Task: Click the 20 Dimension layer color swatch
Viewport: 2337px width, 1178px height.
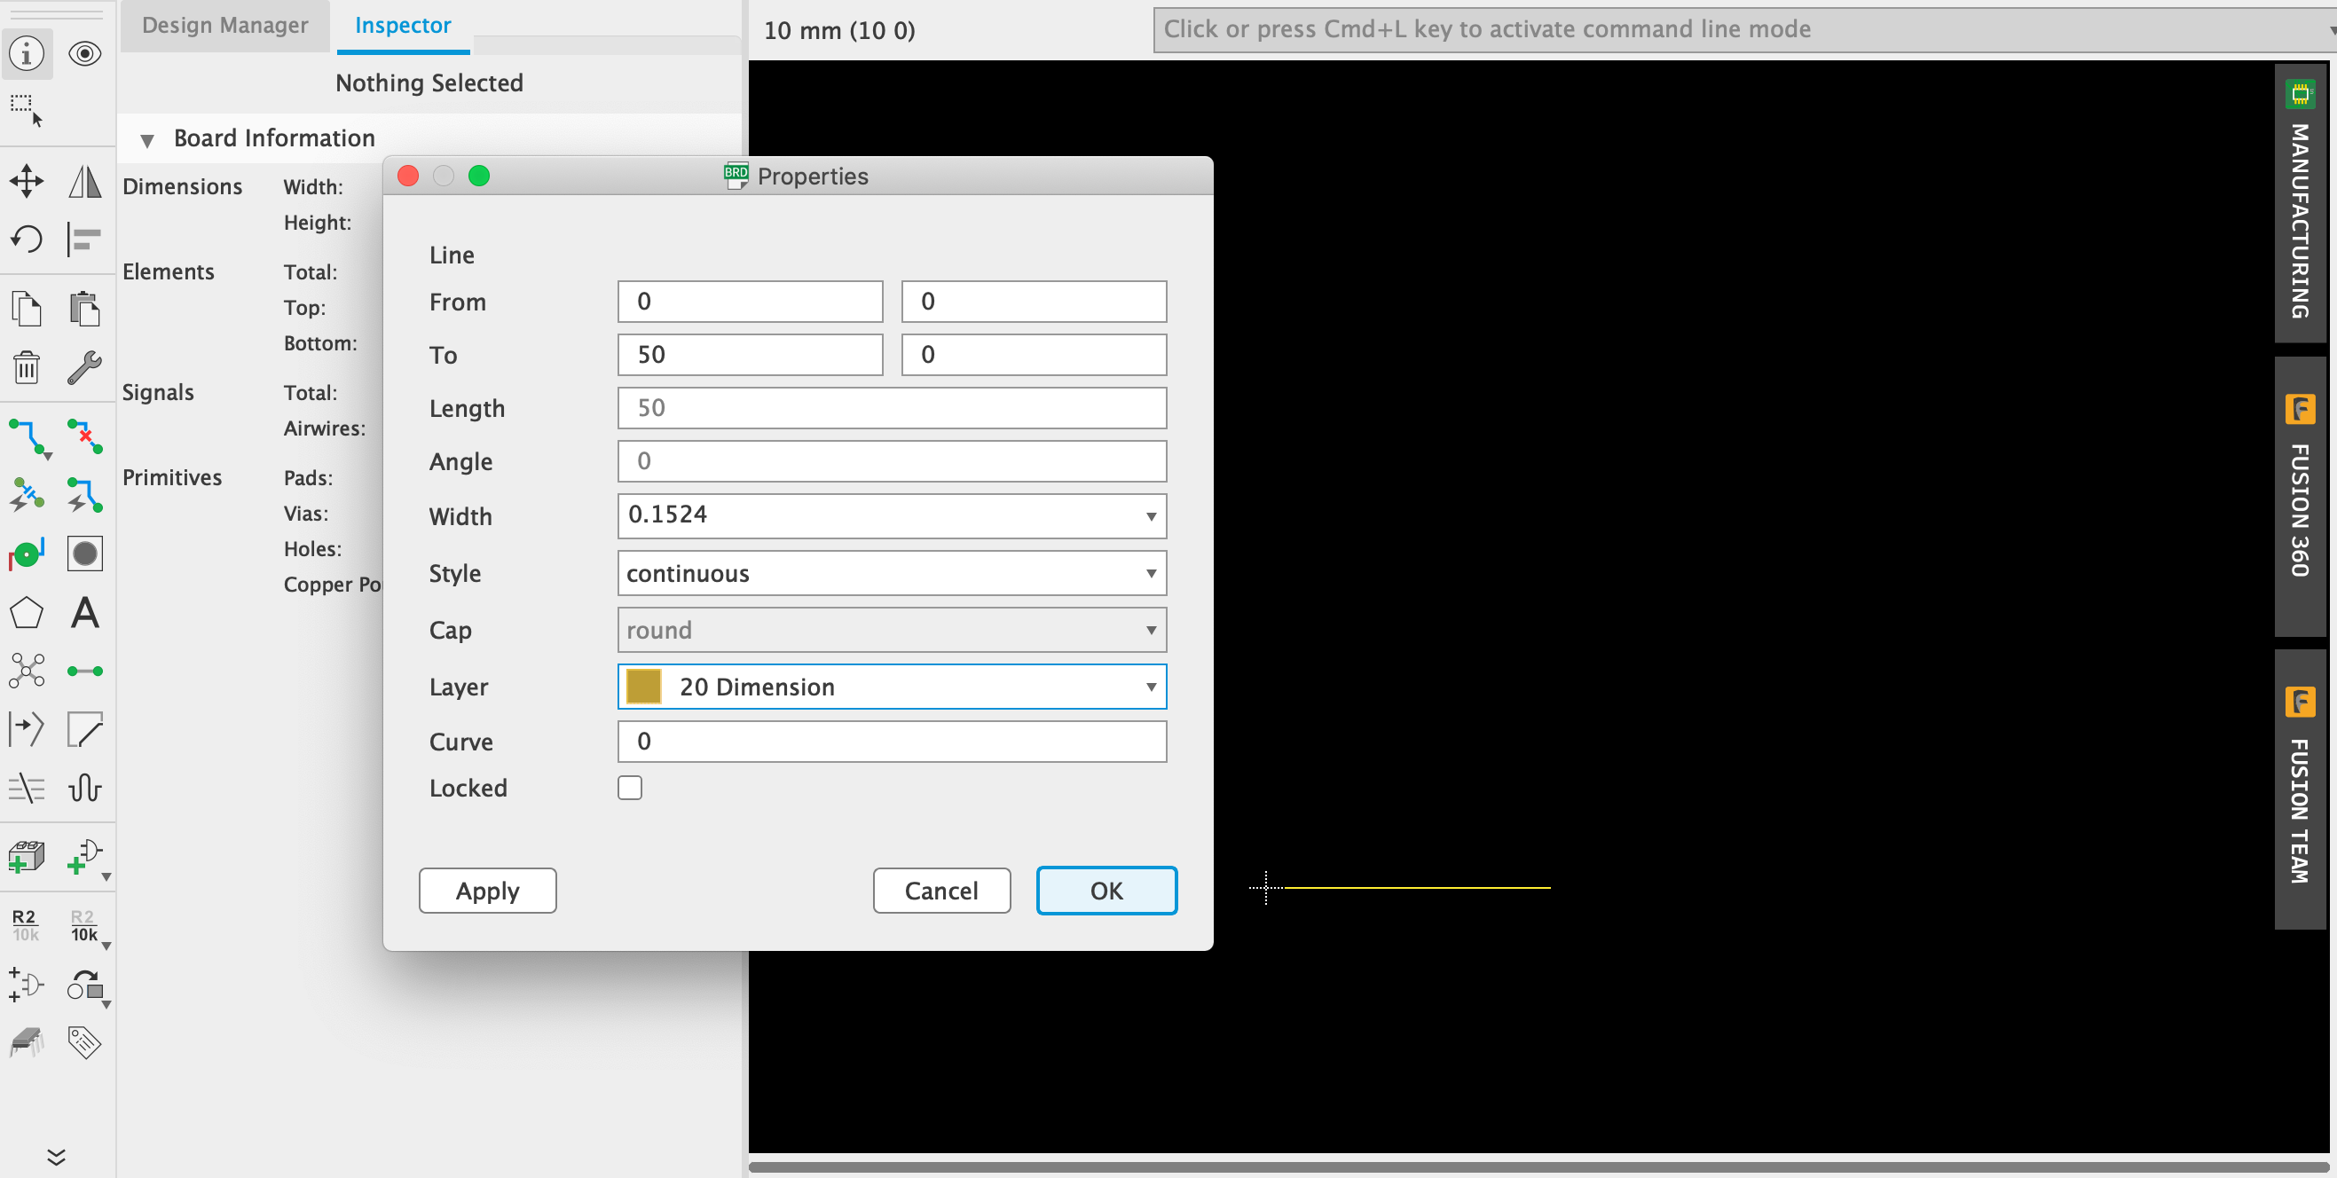Action: [642, 687]
